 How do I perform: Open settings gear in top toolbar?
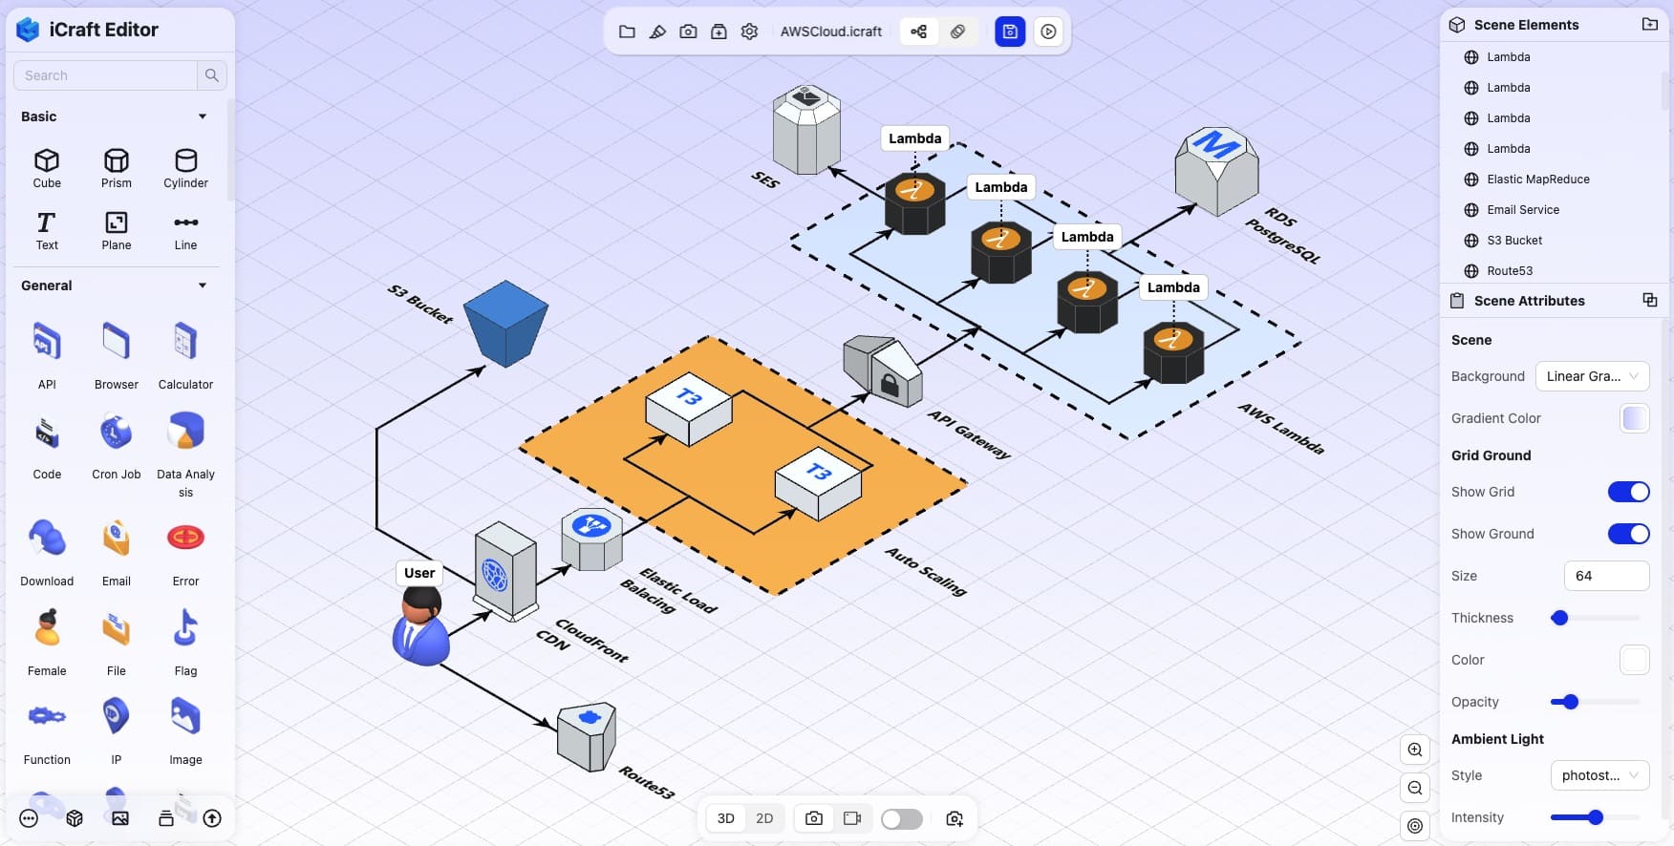coord(749,32)
